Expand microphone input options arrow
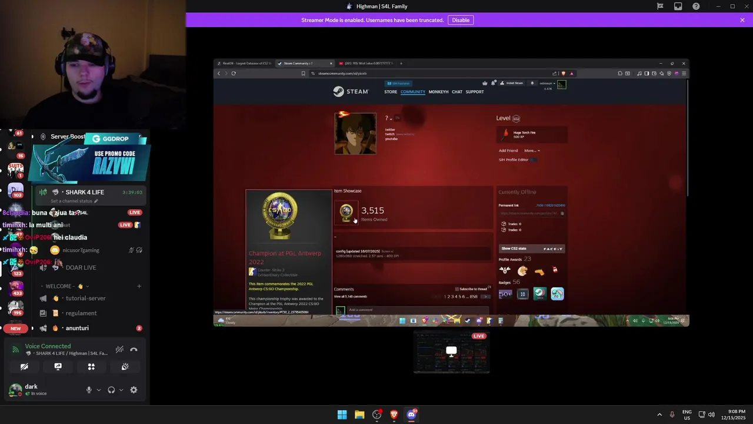This screenshot has width=753, height=424. (98, 390)
